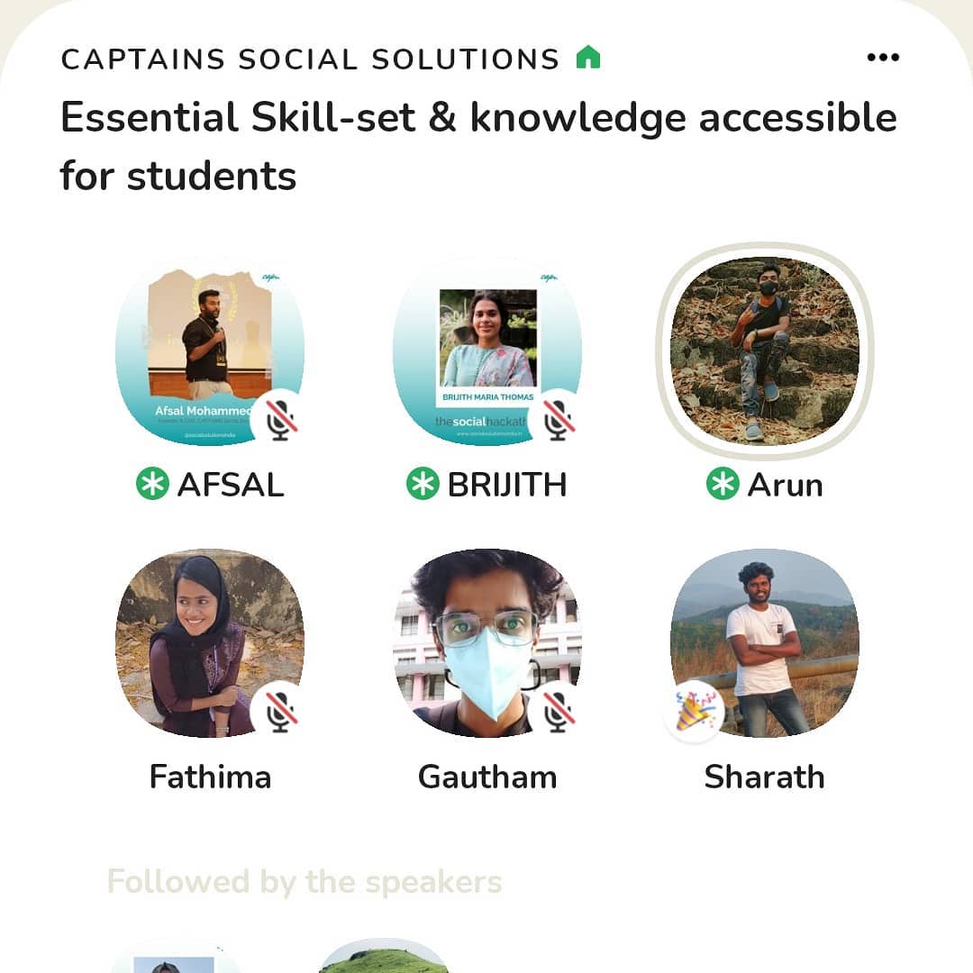Viewport: 973px width, 973px height.
Task: Click the green house icon beside the club name
Action: [590, 57]
